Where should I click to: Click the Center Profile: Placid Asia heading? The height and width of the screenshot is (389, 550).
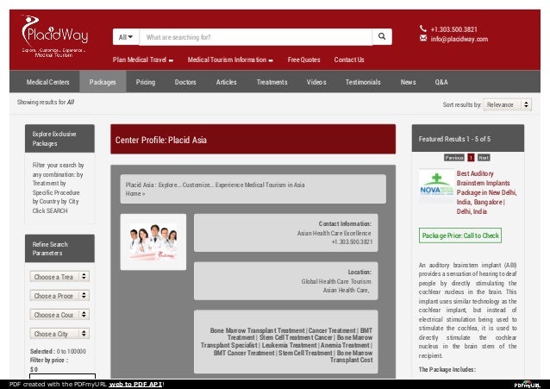click(161, 140)
